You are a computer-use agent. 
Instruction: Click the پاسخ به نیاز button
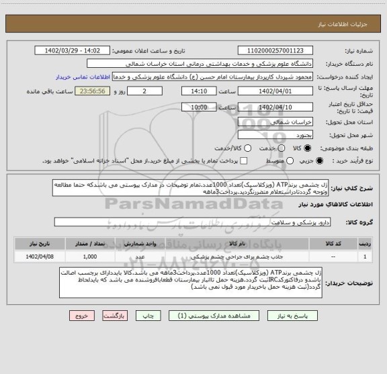tap(292, 316)
